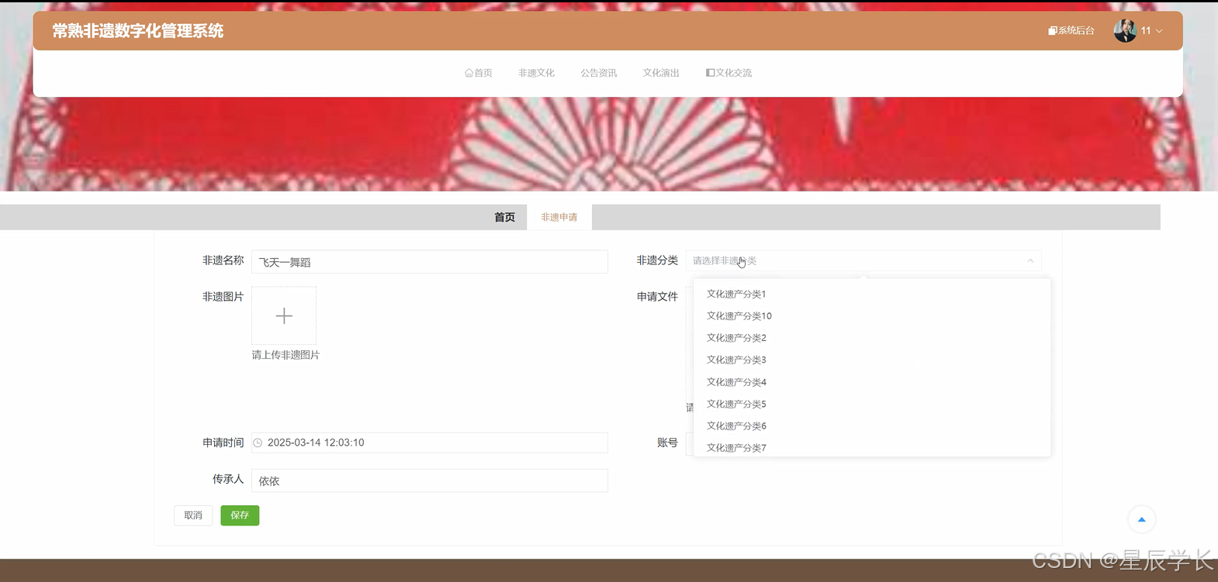Click the icon beside 文化交流
The width and height of the screenshot is (1218, 582).
pyautogui.click(x=710, y=73)
